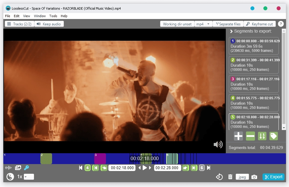Click the cut start time field 00:02:18.000

pos(122,168)
